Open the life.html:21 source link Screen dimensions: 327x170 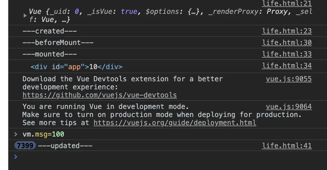point(287,4)
